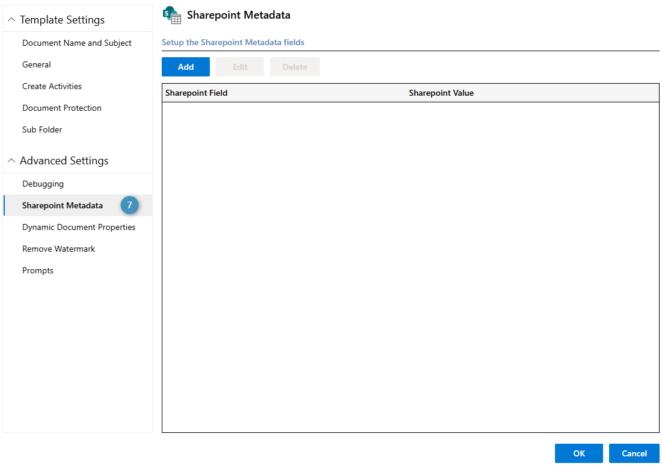Open Document Name and Subject settings
Screen dimensions: 662x466
coord(77,43)
